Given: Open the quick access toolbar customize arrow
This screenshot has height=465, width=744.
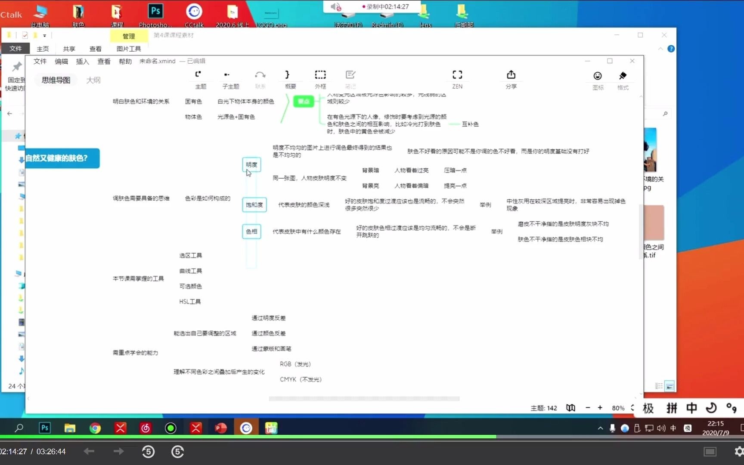Looking at the screenshot, I should (x=44, y=35).
